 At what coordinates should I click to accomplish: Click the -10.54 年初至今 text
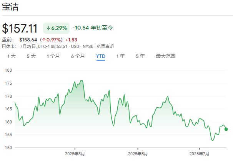[x=93, y=28]
